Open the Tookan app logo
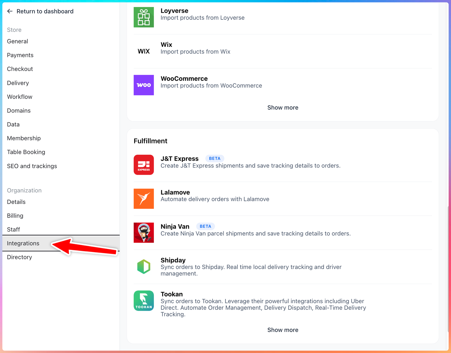Viewport: 451px width, 353px height. click(x=144, y=301)
